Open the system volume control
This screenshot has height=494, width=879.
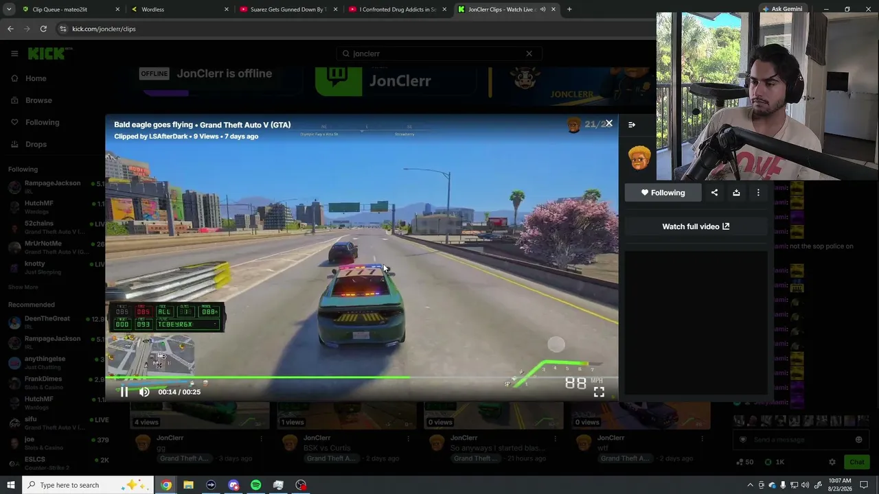pos(805,485)
